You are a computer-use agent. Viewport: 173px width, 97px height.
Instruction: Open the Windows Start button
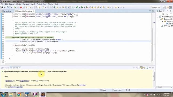pyautogui.click(x=3, y=95)
